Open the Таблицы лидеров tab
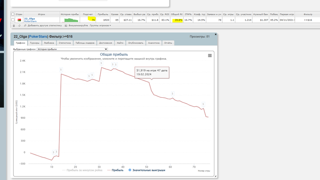Screen dimensions: 320x180 click(x=85, y=43)
